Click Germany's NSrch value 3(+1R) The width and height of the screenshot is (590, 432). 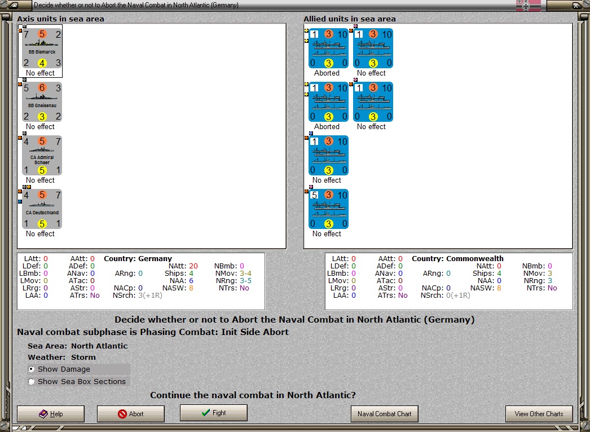(150, 296)
